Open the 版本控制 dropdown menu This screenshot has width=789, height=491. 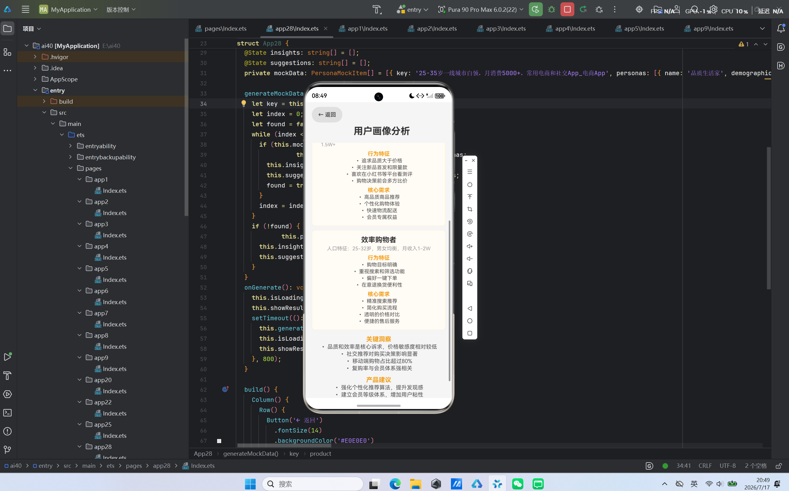(x=121, y=9)
